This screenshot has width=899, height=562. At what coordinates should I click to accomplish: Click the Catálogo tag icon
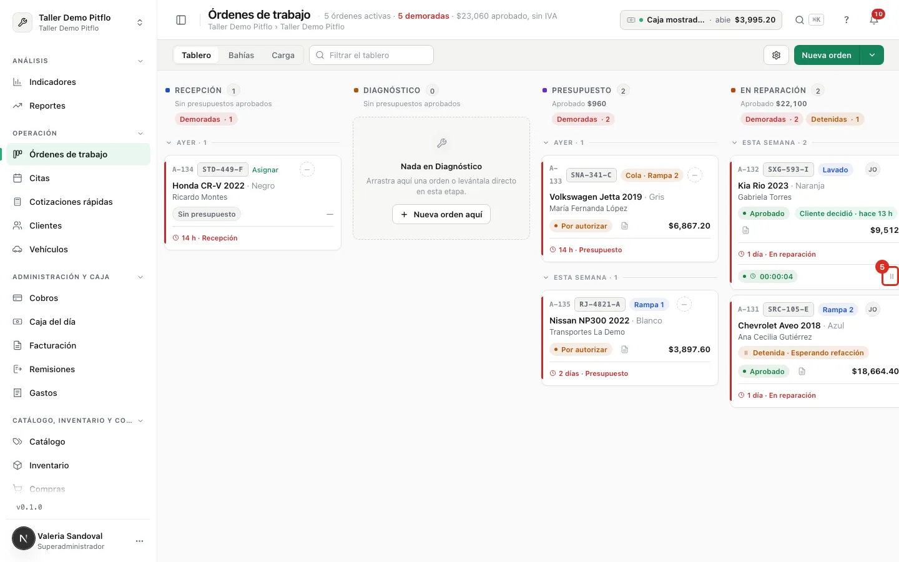coord(17,441)
